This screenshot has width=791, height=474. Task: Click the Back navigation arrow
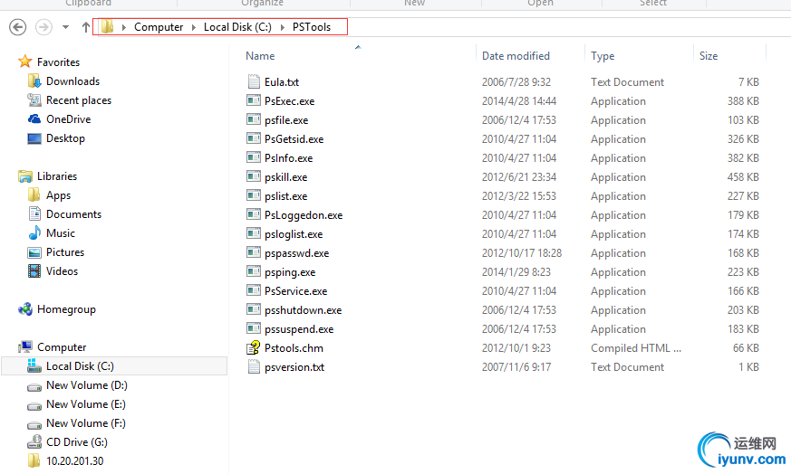(17, 27)
